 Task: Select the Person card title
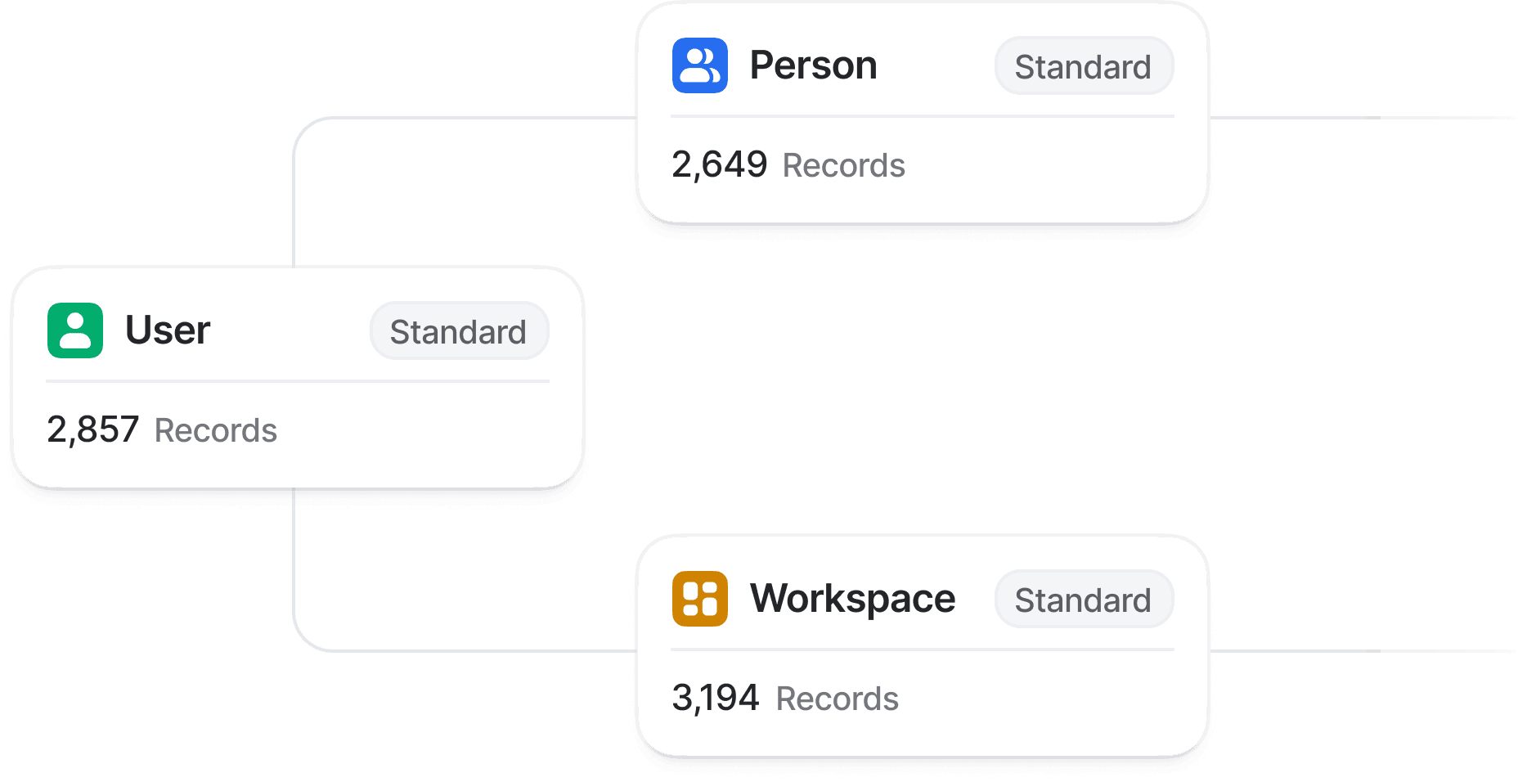[813, 65]
